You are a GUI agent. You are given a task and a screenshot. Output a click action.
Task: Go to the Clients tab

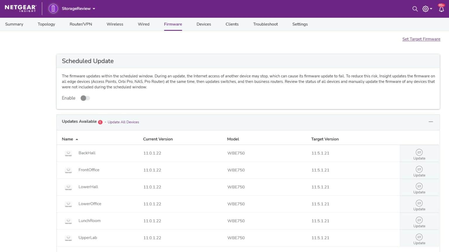232,24
